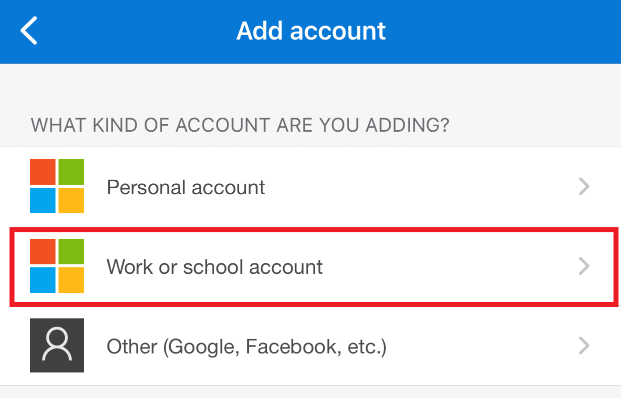
Task: Choose the Work or school account label
Action: coord(214,267)
